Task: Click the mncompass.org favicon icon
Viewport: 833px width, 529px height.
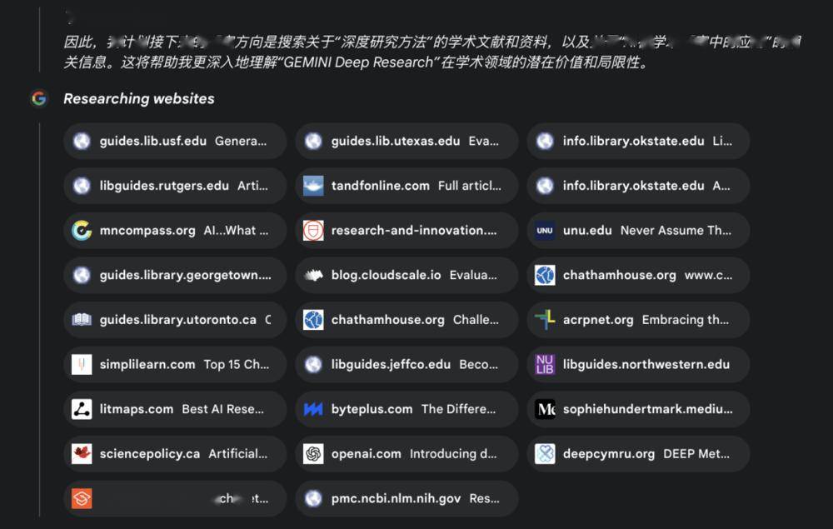Action: coord(82,231)
